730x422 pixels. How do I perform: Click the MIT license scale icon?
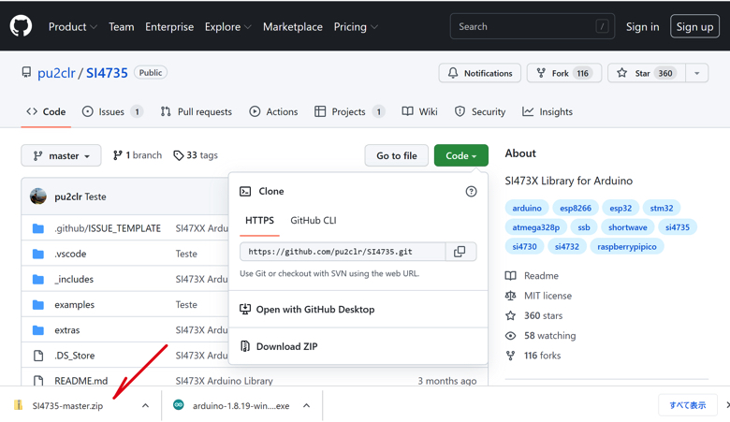pyautogui.click(x=511, y=296)
